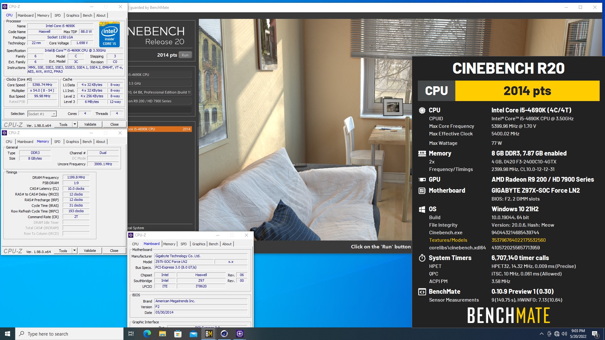Click the System Timers clock icon
Image resolution: width=605 pixels, height=340 pixels.
pyautogui.click(x=422, y=258)
